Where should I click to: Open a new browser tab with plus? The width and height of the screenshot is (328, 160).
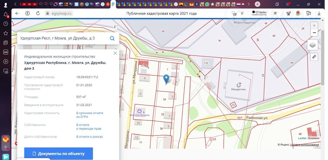(258, 4)
